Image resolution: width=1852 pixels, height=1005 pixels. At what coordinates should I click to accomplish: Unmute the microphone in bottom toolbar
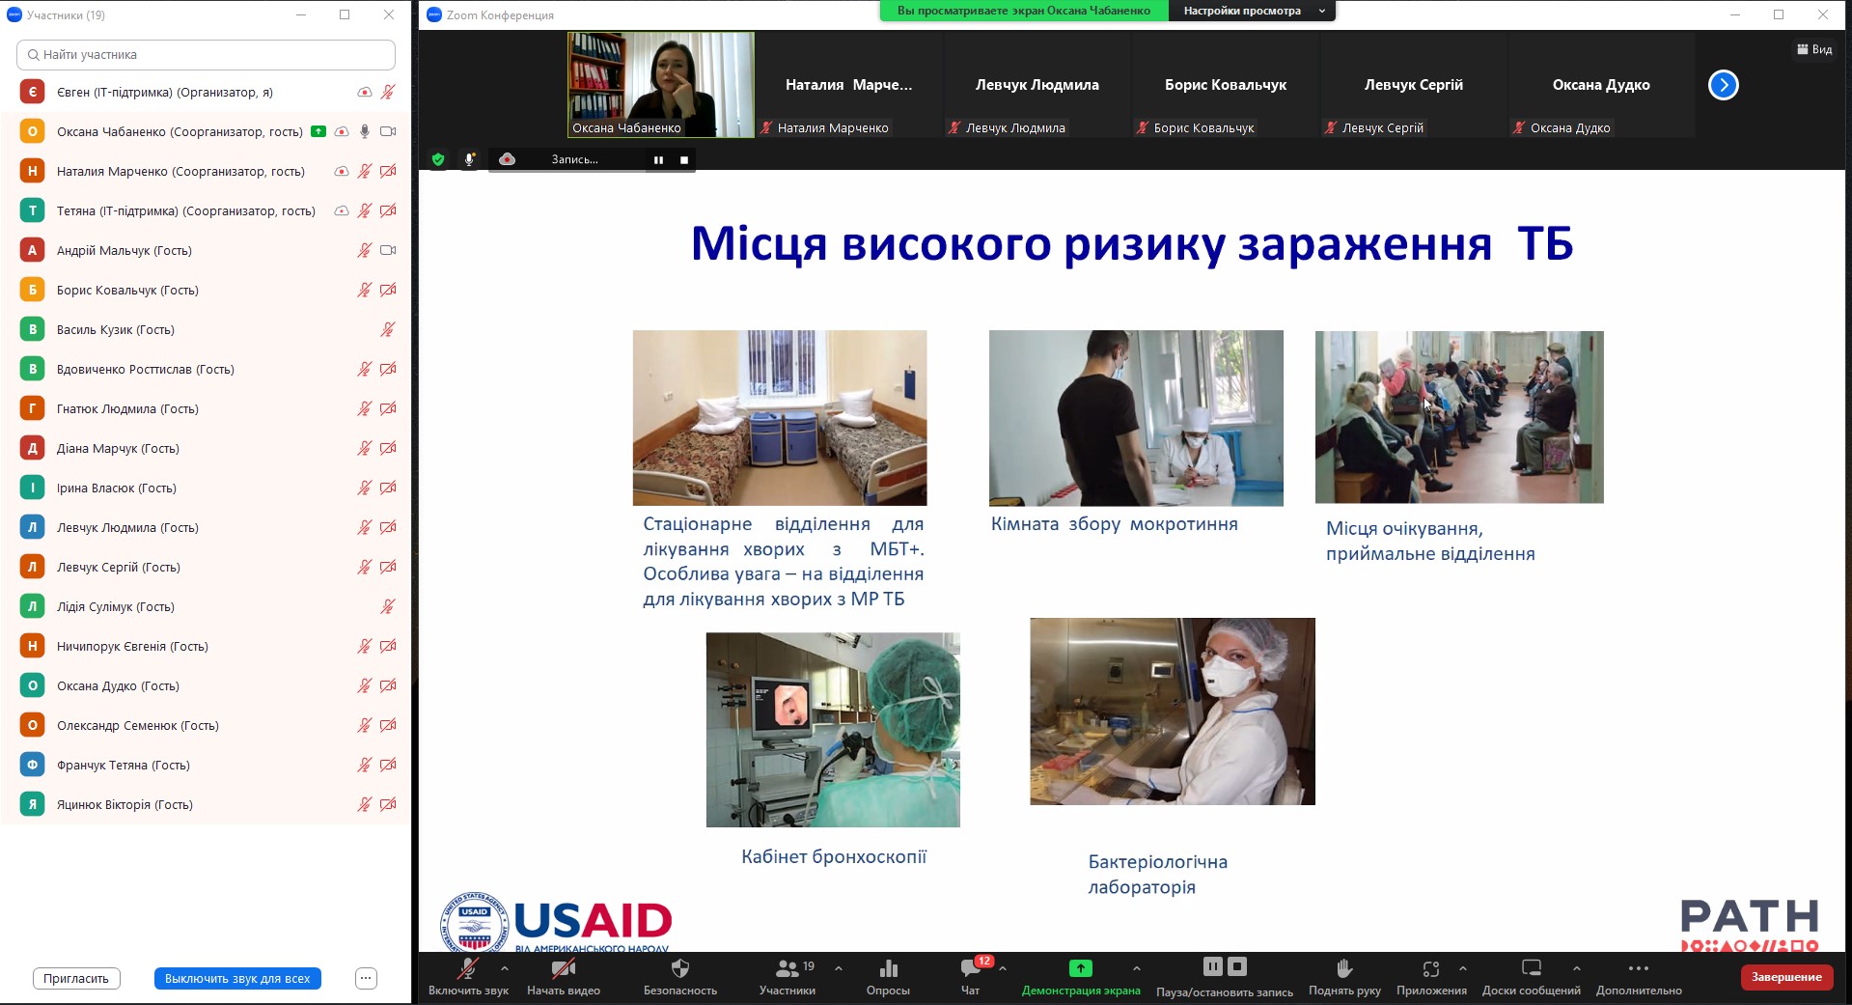click(x=468, y=969)
